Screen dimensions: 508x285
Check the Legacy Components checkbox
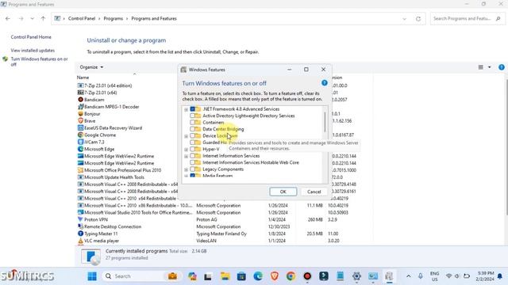click(x=192, y=169)
